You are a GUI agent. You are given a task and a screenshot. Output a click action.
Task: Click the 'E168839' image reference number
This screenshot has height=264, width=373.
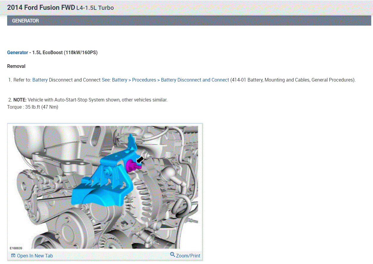coord(16,248)
